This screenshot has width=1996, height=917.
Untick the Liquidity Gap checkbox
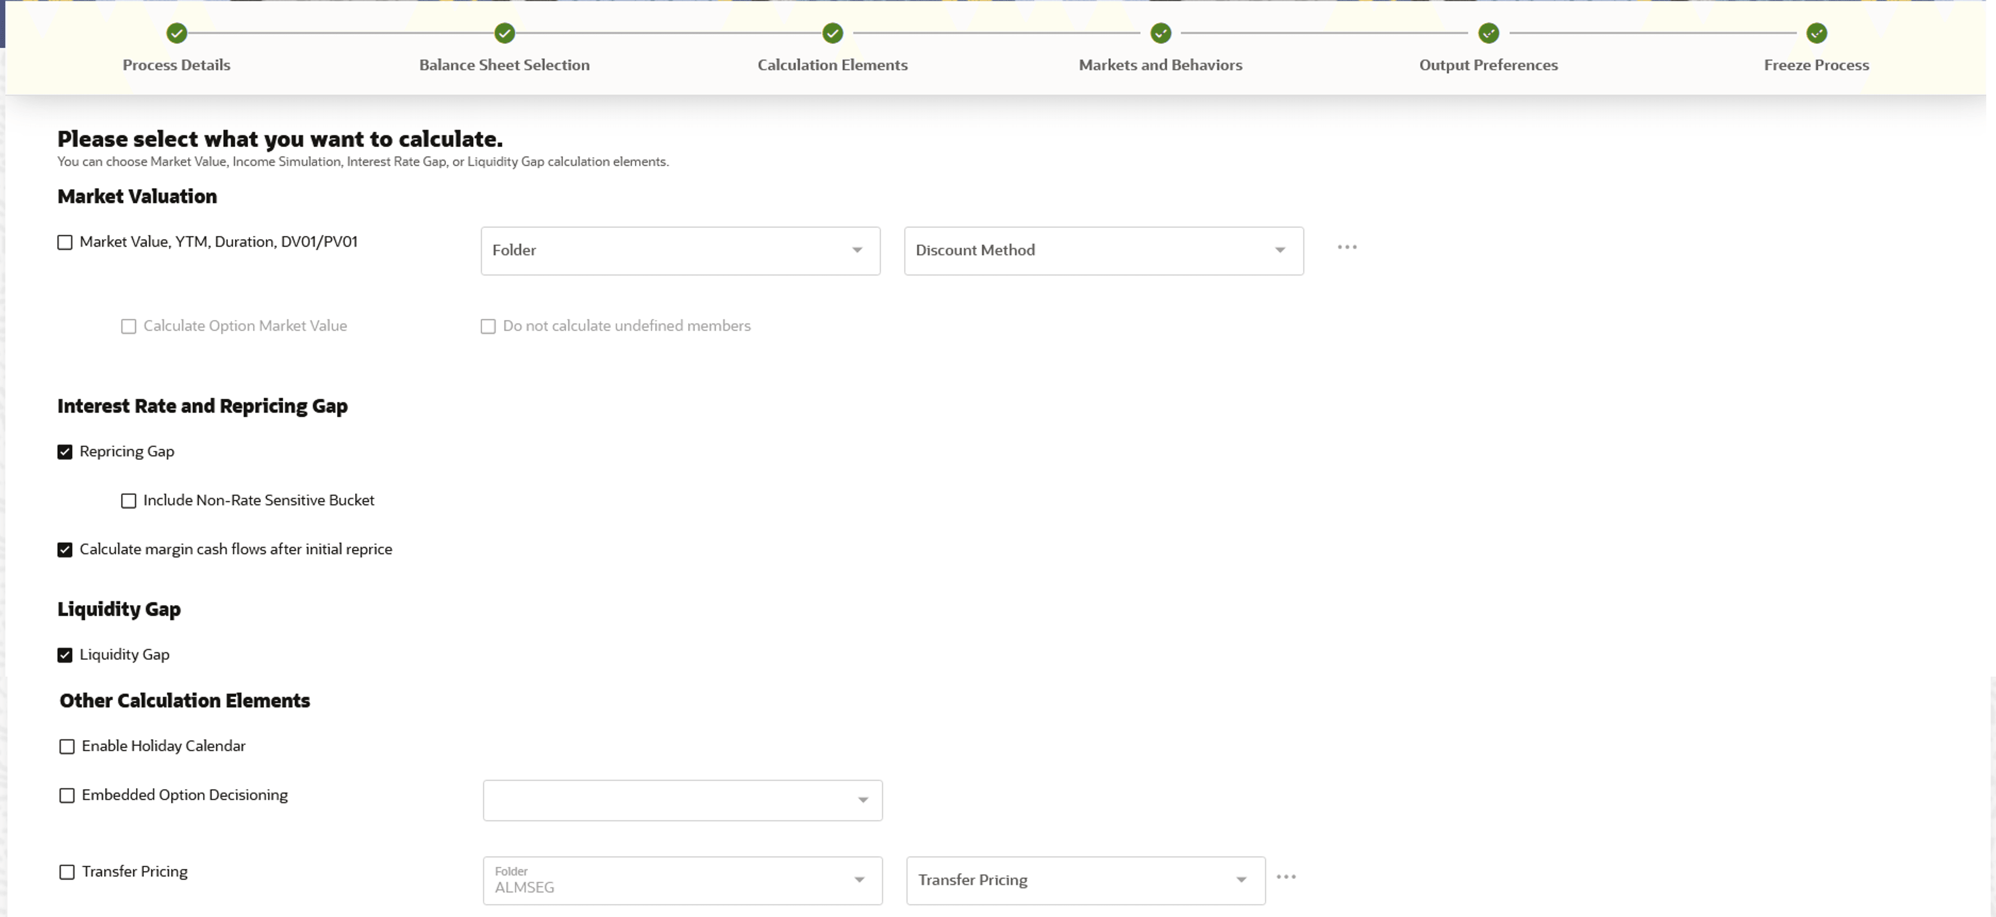click(x=65, y=655)
